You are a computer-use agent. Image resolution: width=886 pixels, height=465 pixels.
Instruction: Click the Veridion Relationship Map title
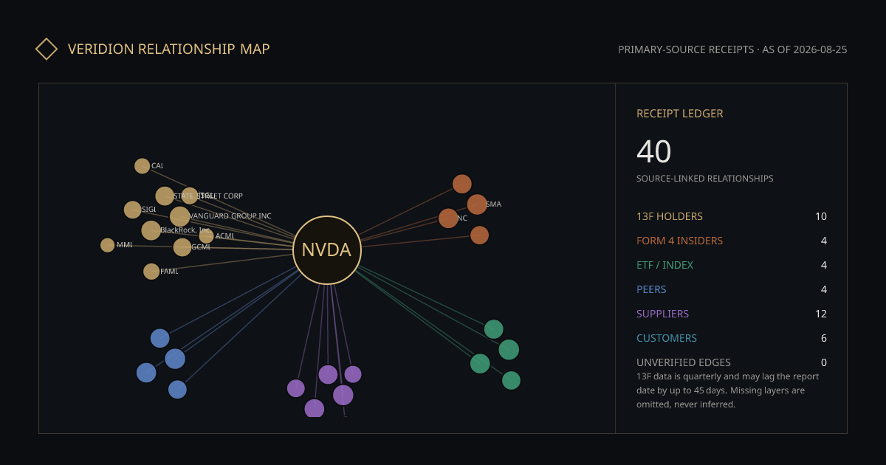tap(169, 49)
